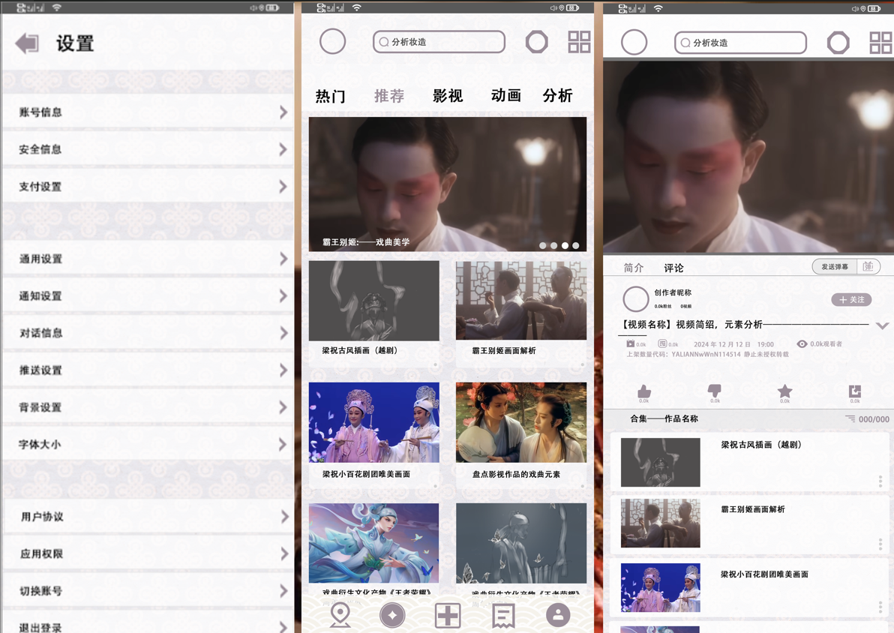
Task: Open the more dots on the 霸王别姬画面解析 collection row
Action: tap(880, 544)
